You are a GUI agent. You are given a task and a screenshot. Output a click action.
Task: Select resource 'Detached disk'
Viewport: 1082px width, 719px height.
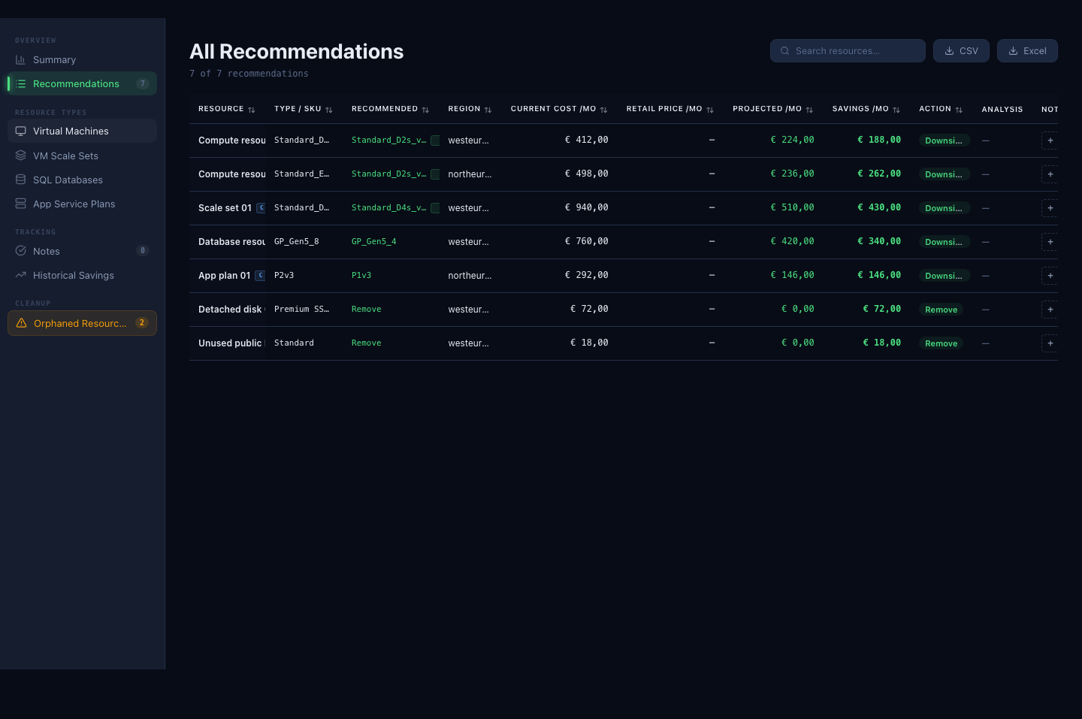pos(230,310)
